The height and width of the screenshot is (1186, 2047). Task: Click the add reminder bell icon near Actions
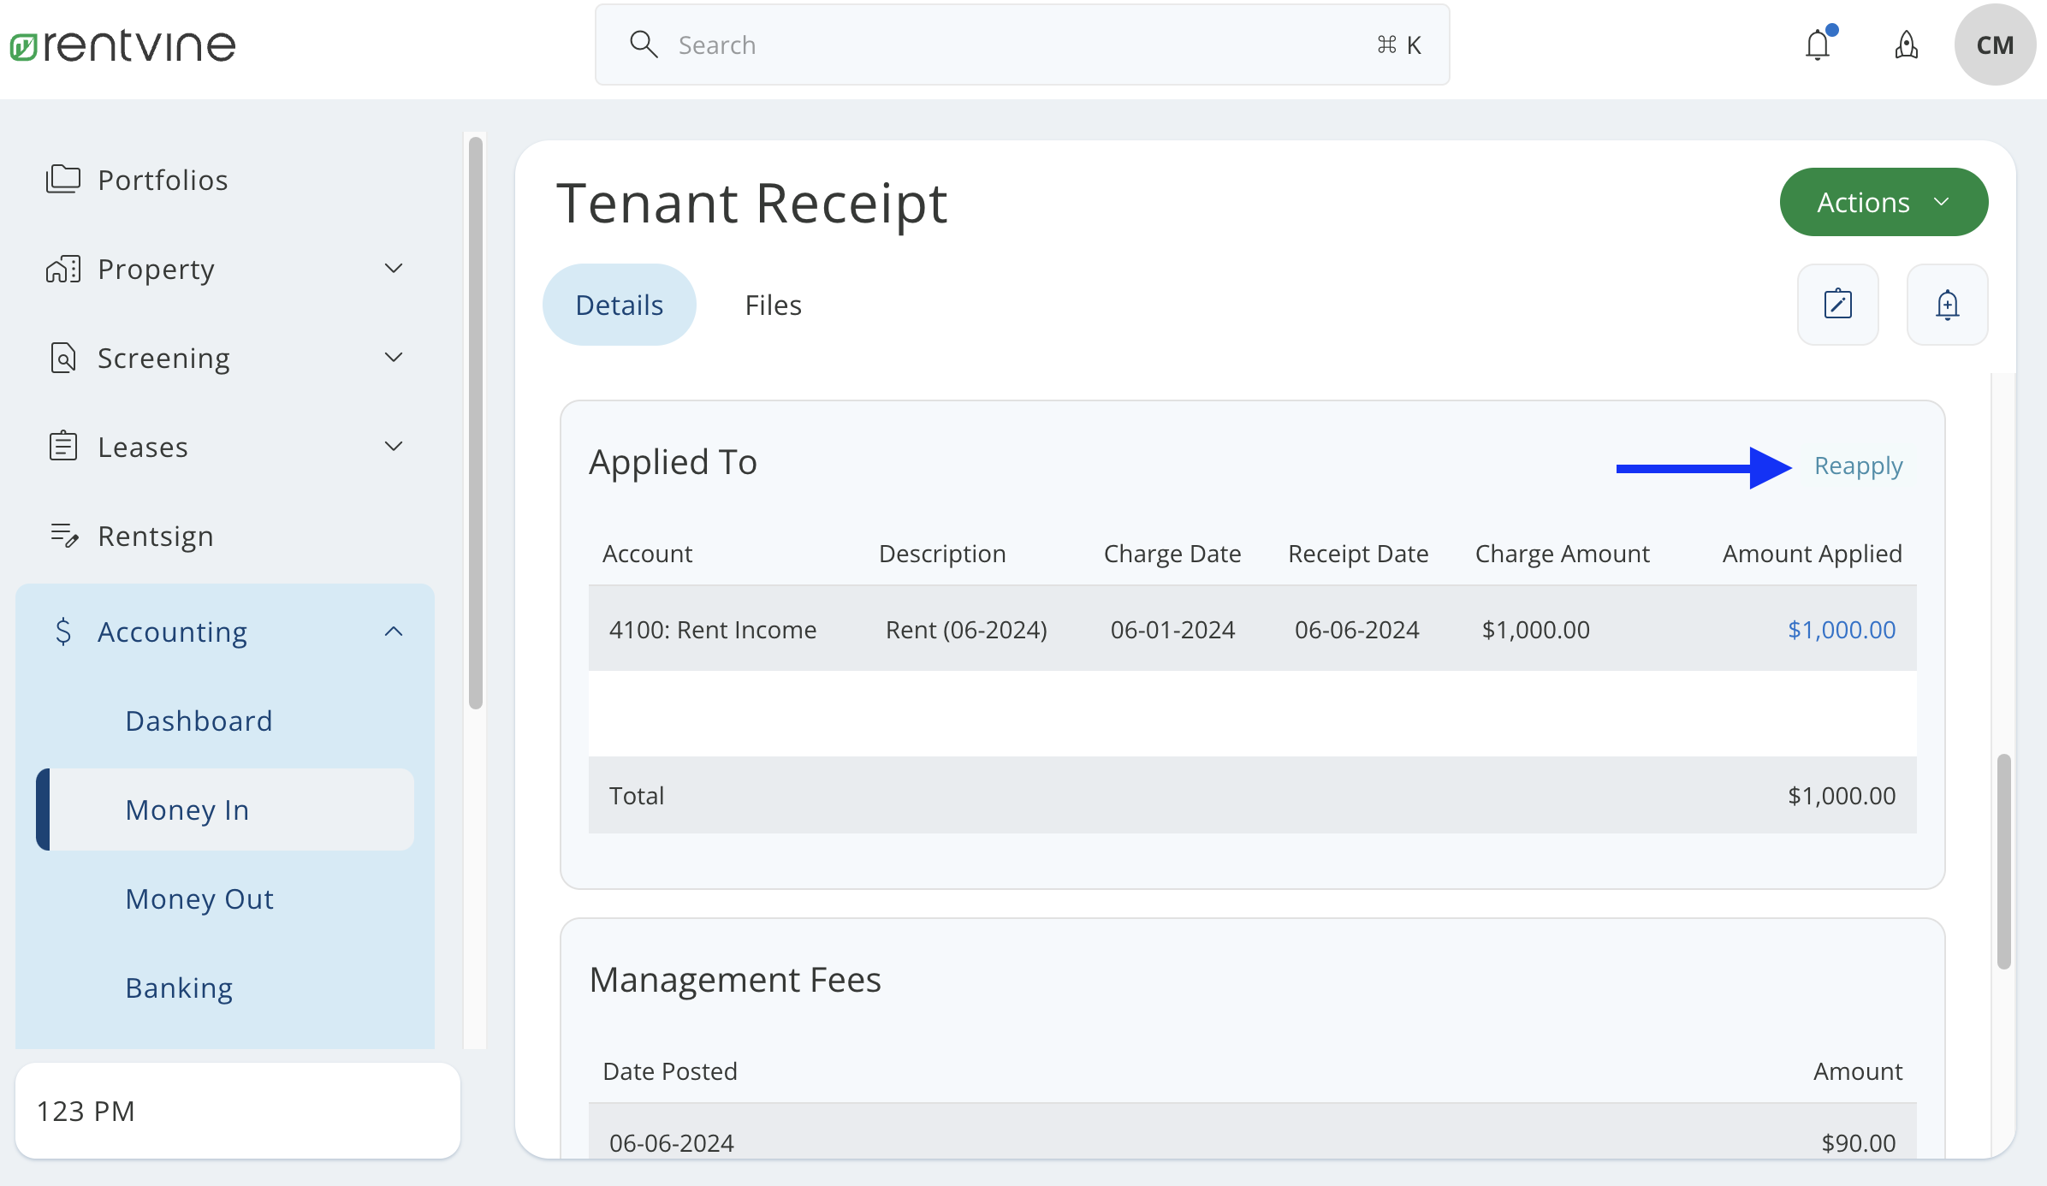[x=1947, y=305]
